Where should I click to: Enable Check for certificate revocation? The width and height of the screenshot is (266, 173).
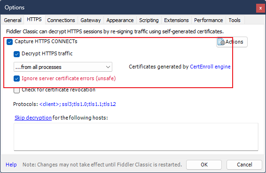click(x=16, y=90)
